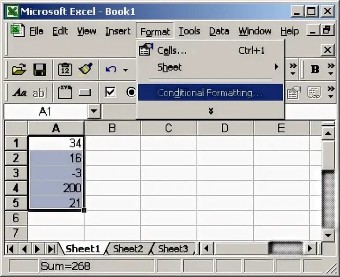Select the Edit Box abl control
The width and height of the screenshot is (340, 277).
point(40,93)
